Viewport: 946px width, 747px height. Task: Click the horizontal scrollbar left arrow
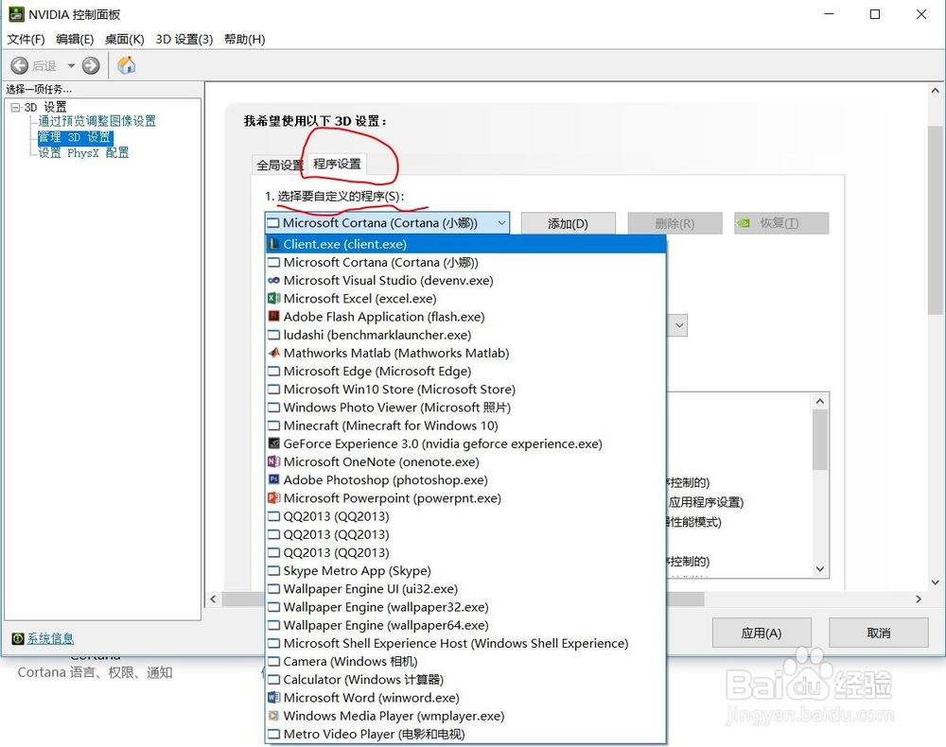213,599
